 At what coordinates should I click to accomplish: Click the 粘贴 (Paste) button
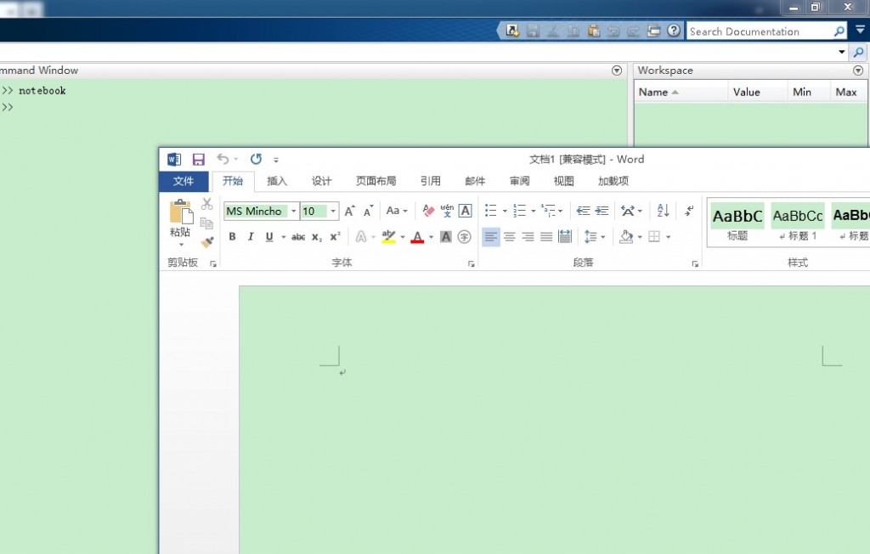(x=181, y=223)
